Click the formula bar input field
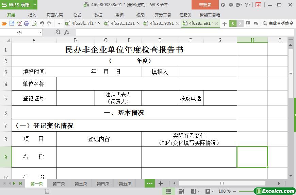The width and height of the screenshot is (296, 195). coord(184,32)
